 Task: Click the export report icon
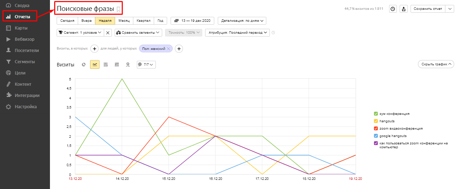coord(404,9)
